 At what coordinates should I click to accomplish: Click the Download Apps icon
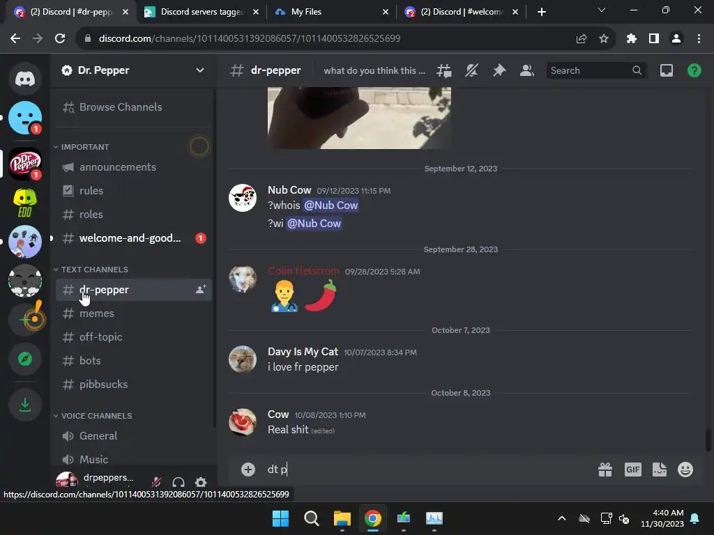[25, 405]
